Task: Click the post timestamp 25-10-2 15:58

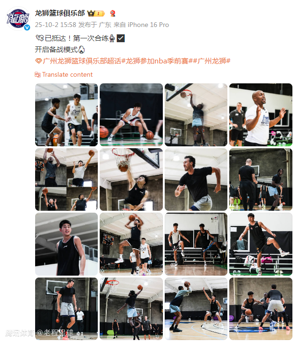Action: (x=56, y=25)
